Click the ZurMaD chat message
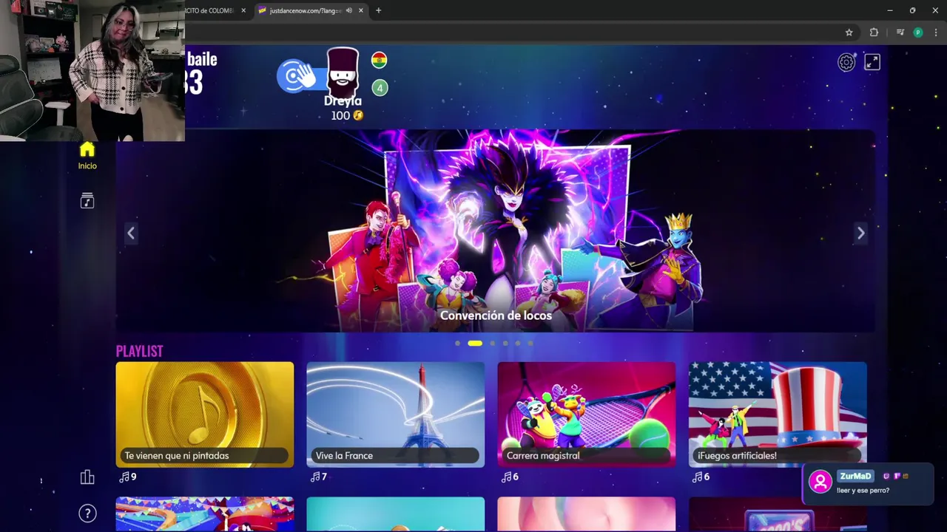The width and height of the screenshot is (947, 532). click(x=863, y=491)
